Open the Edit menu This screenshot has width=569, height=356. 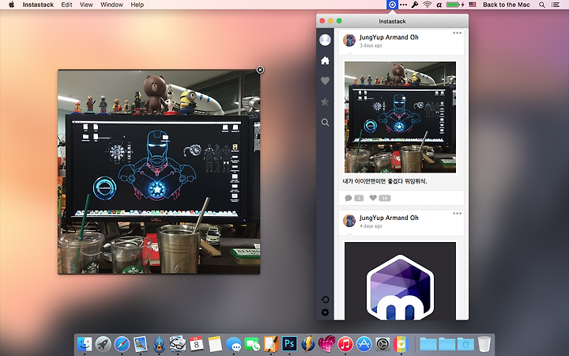66,5
